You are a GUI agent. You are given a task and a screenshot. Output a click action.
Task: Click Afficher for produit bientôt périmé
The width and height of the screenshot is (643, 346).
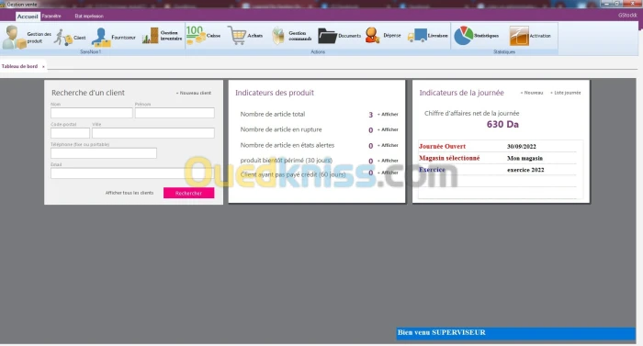click(388, 161)
